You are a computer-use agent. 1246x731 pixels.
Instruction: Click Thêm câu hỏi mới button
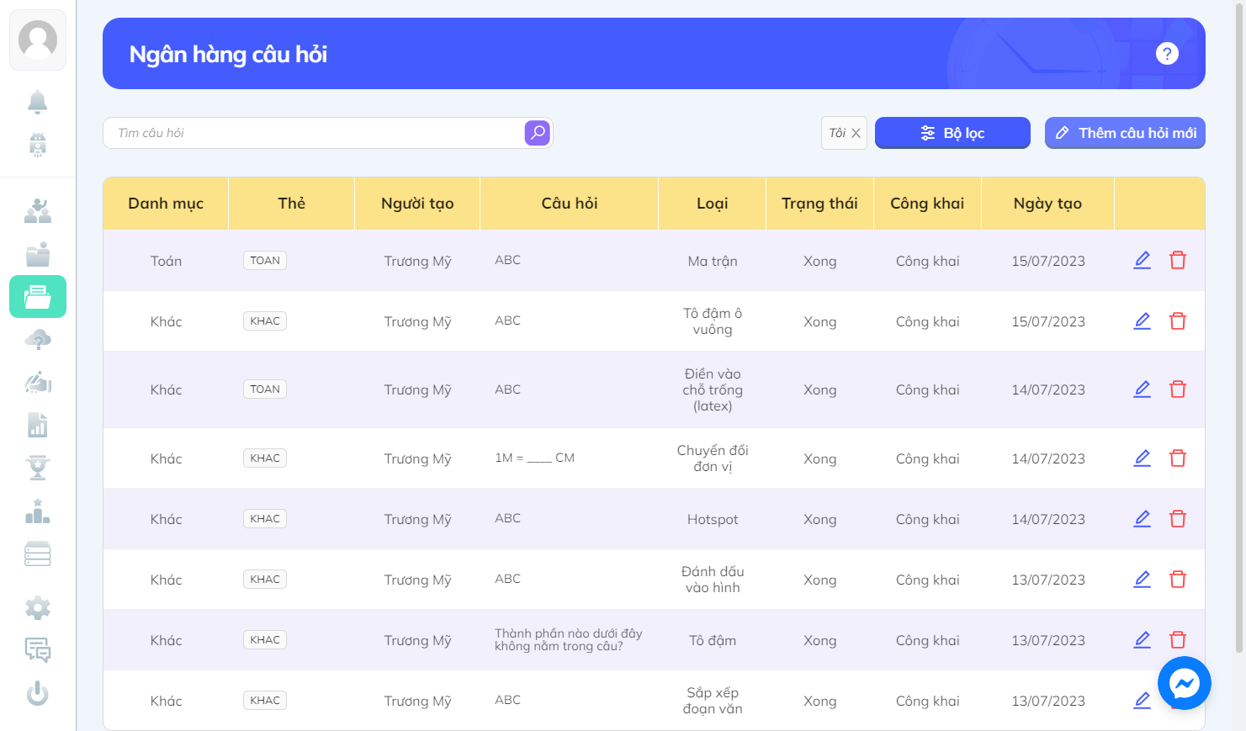1125,133
